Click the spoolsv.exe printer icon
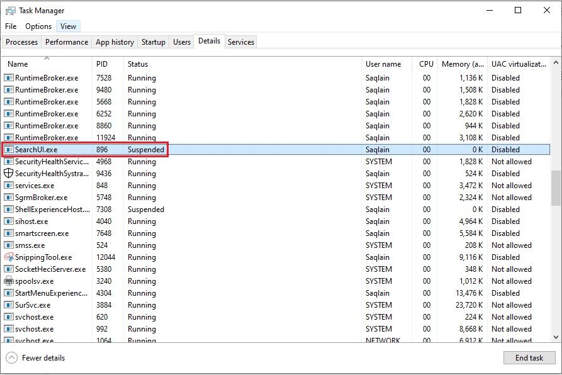This screenshot has height=375, width=562. click(x=9, y=281)
